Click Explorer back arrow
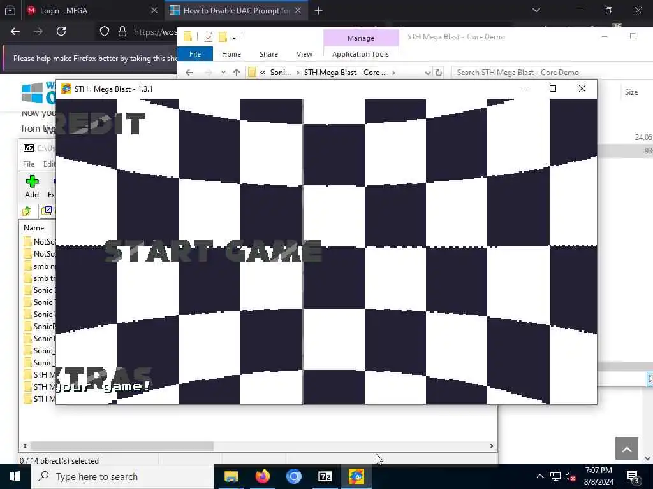 click(189, 73)
